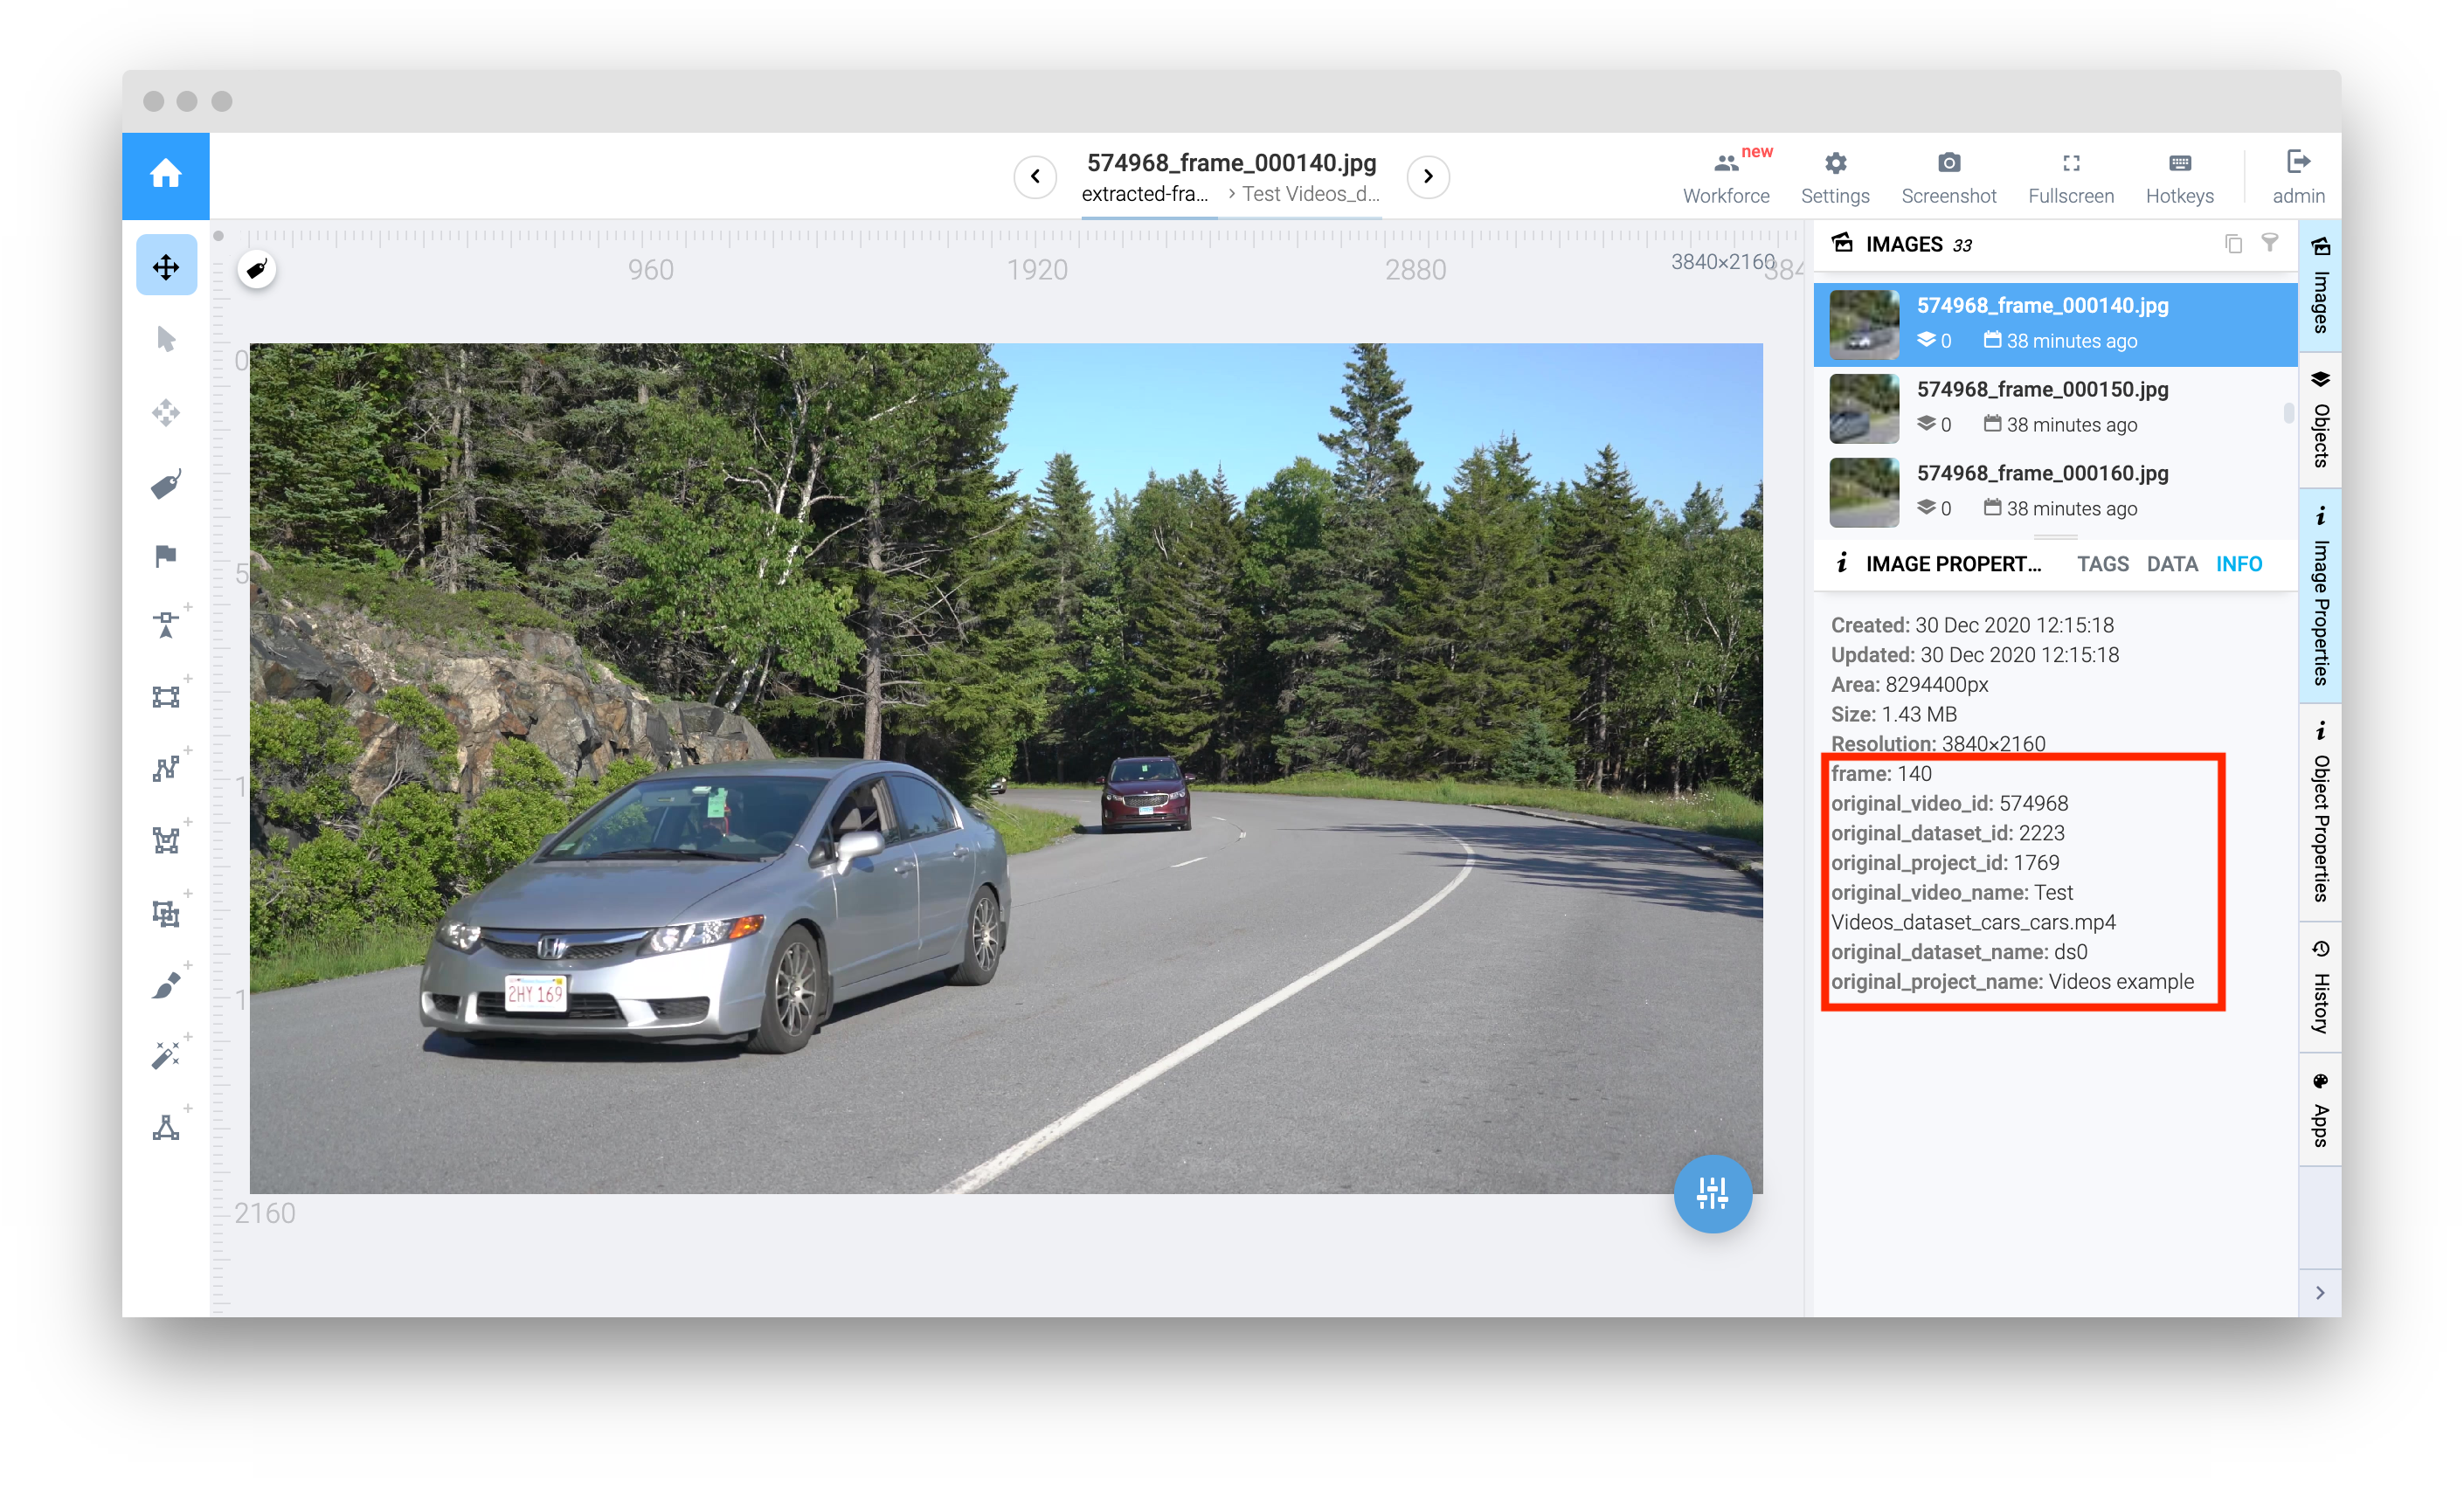This screenshot has height=1492, width=2464.
Task: Select the tag tool in left toolbar
Action: click(x=166, y=485)
